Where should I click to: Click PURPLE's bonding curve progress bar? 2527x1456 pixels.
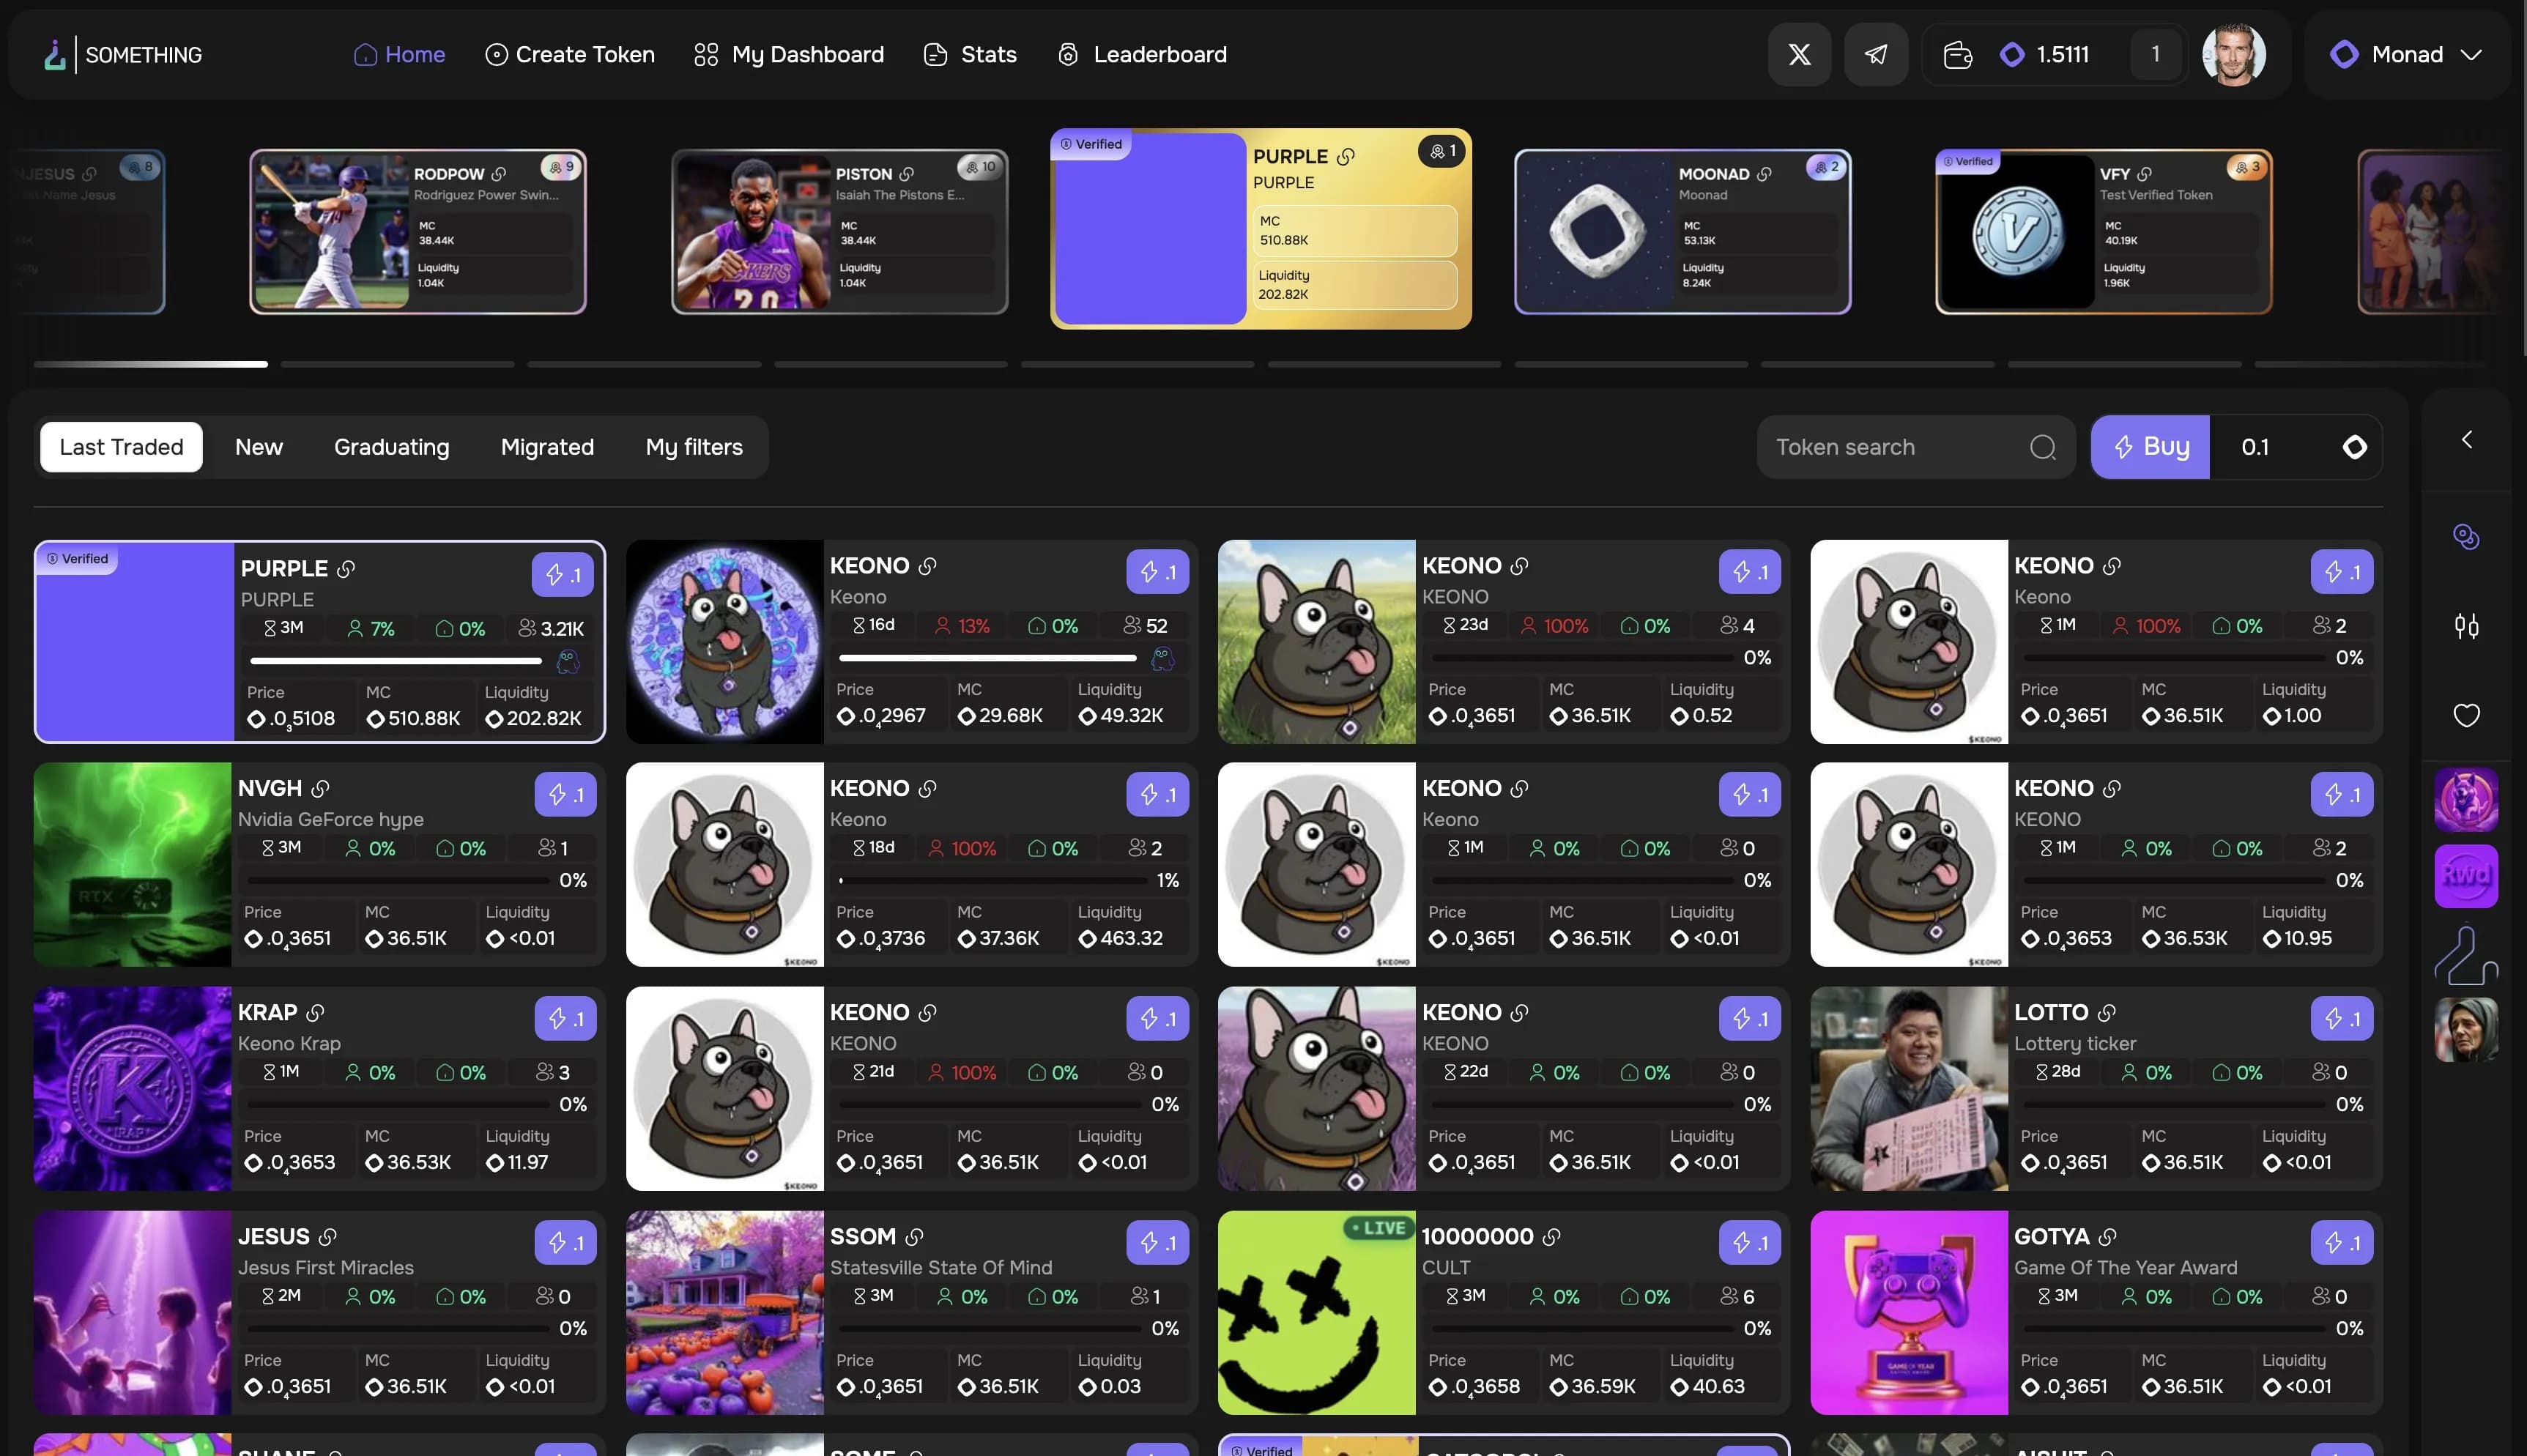point(395,661)
